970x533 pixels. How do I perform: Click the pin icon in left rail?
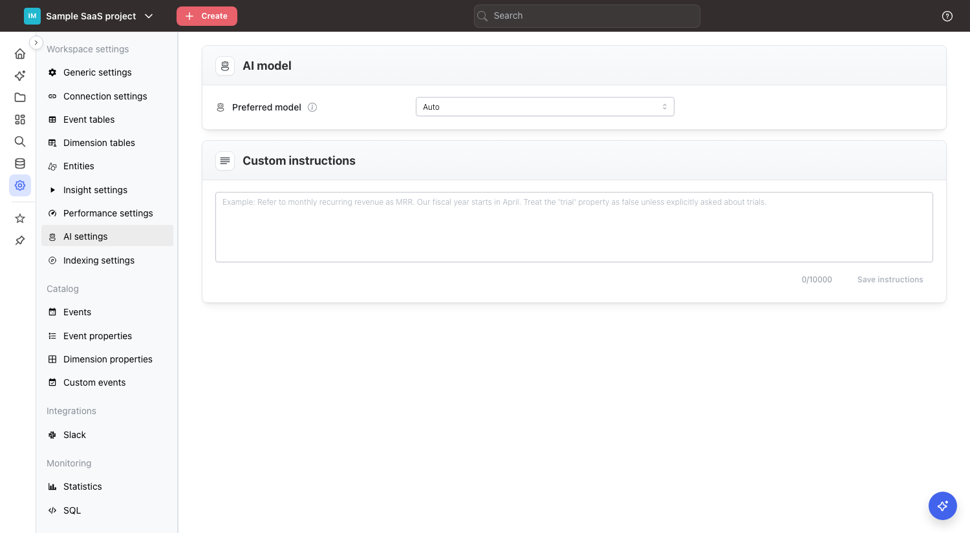tap(20, 240)
